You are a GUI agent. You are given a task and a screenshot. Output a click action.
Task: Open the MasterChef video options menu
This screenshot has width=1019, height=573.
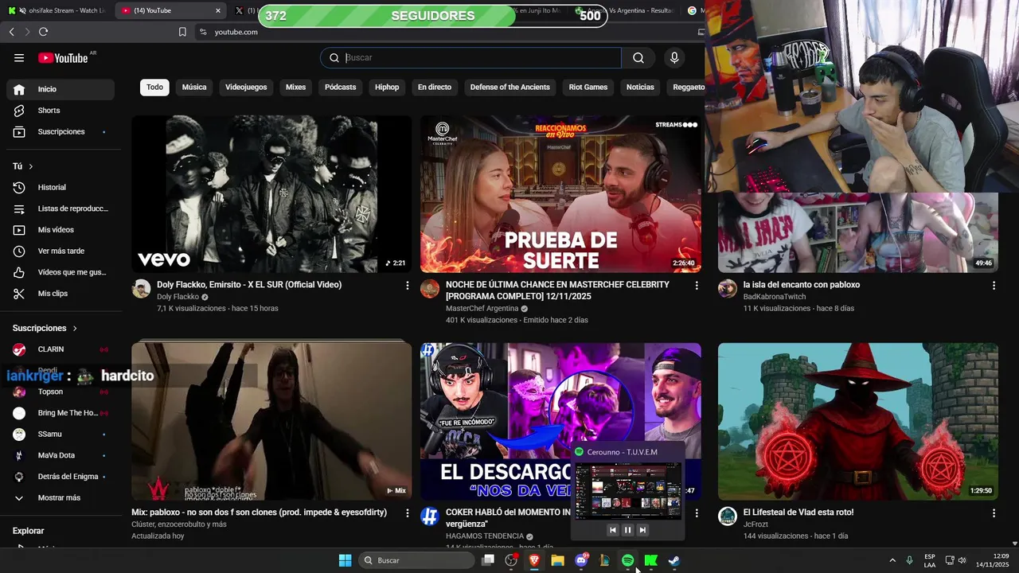697,285
